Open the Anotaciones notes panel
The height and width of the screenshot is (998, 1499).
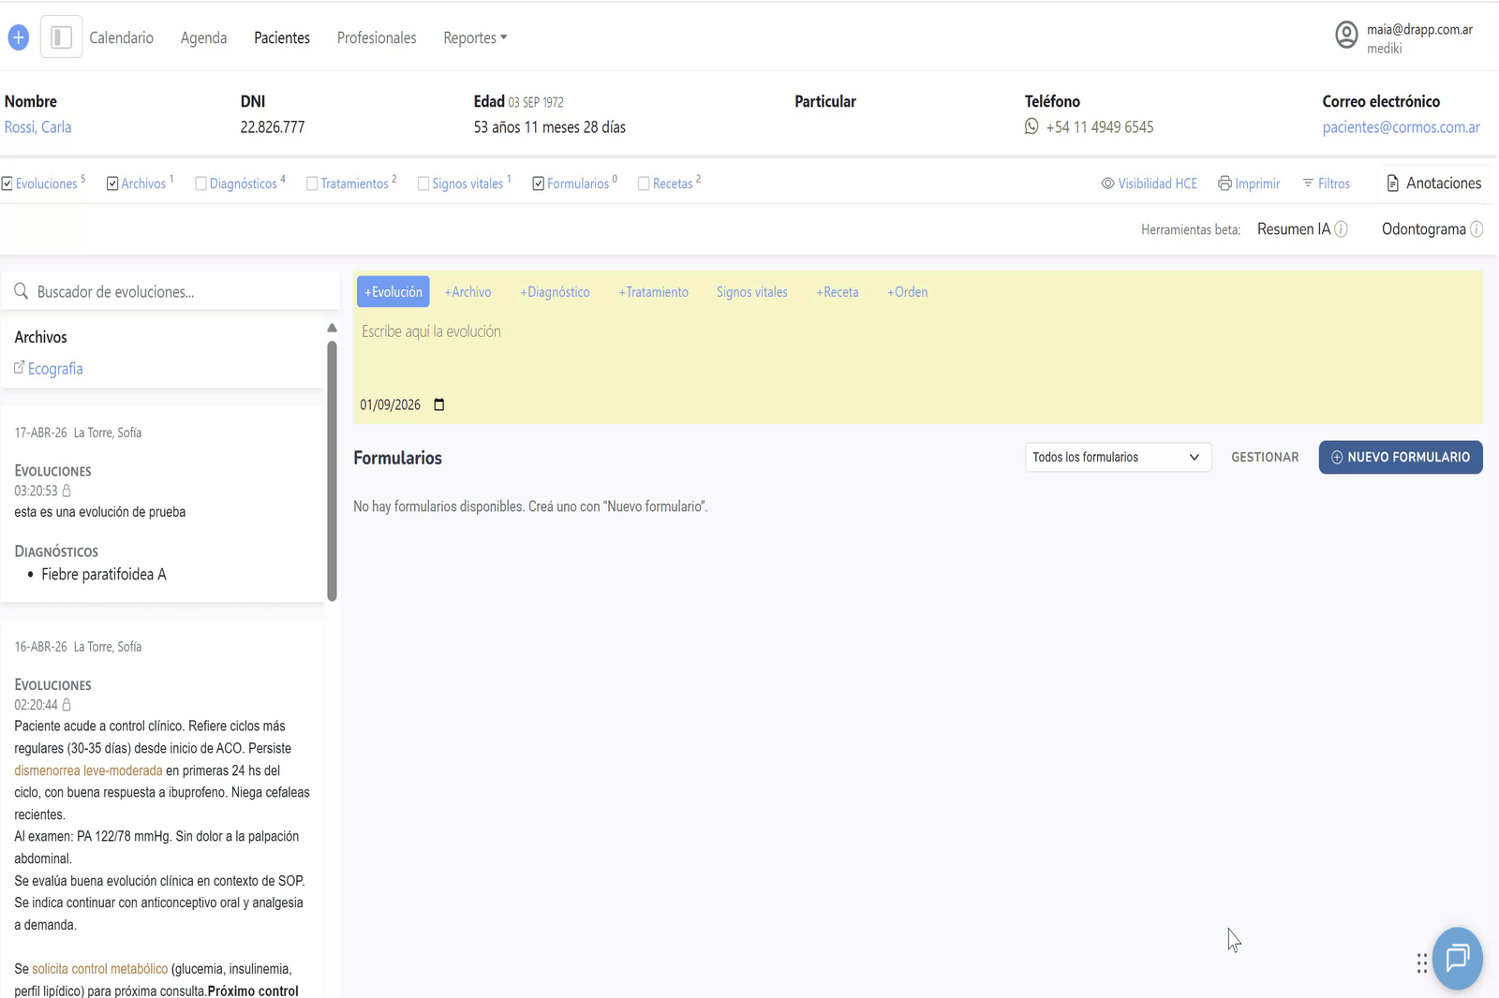coord(1433,183)
